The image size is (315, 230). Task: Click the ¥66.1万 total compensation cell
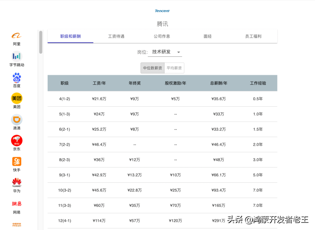pos(219,175)
